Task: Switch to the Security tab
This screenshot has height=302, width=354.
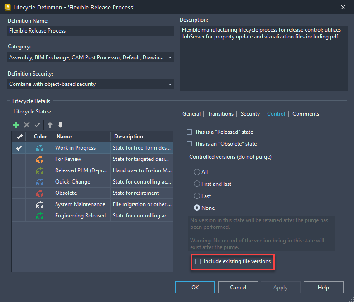Action: click(250, 114)
